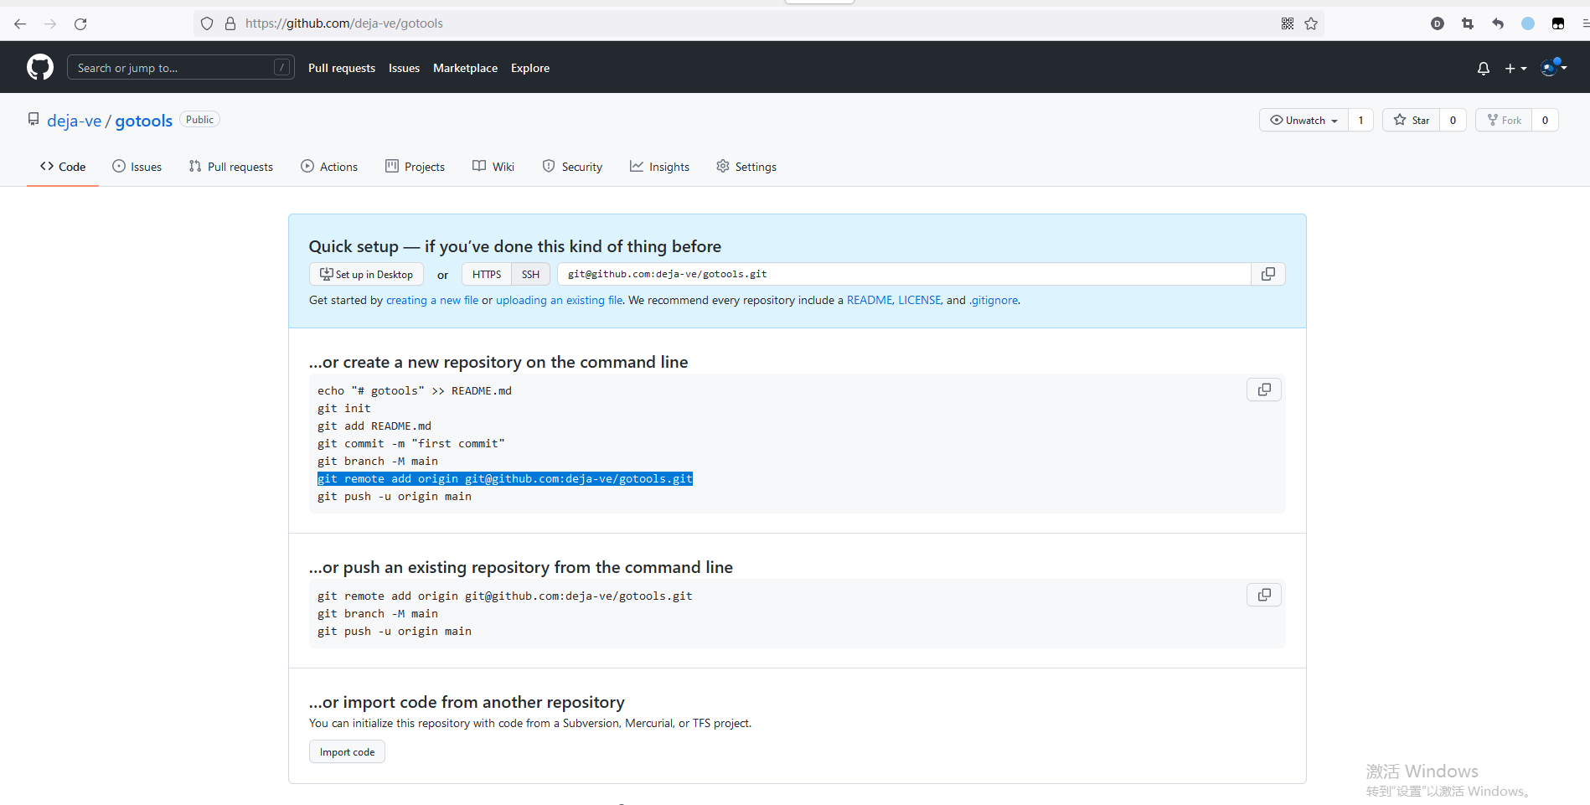Open the plus create-new dropdown
Screen dimensions: 1590x805
(1515, 69)
